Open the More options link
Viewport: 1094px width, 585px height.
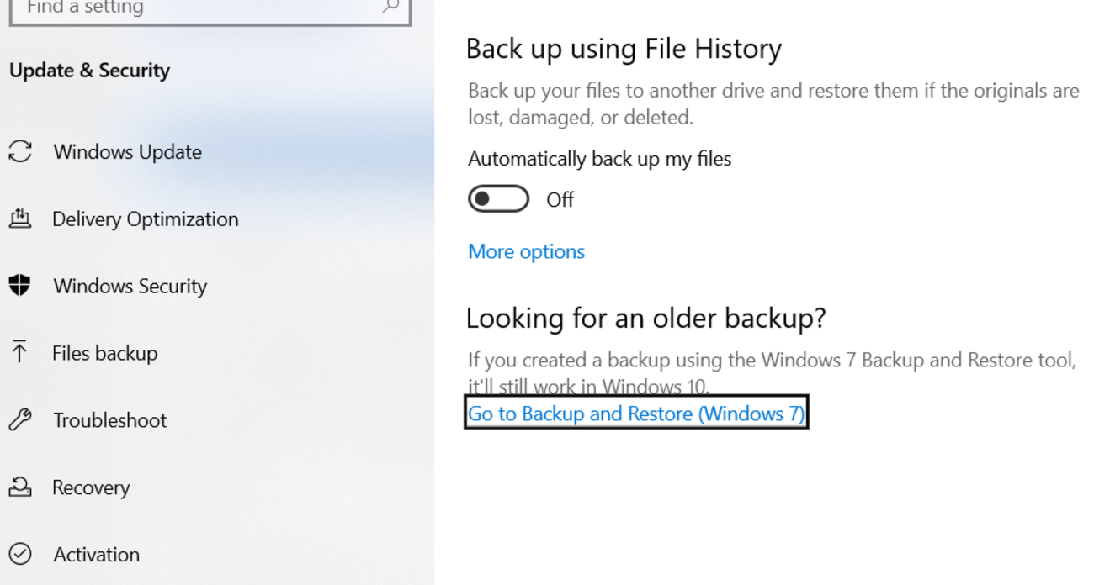(x=526, y=251)
